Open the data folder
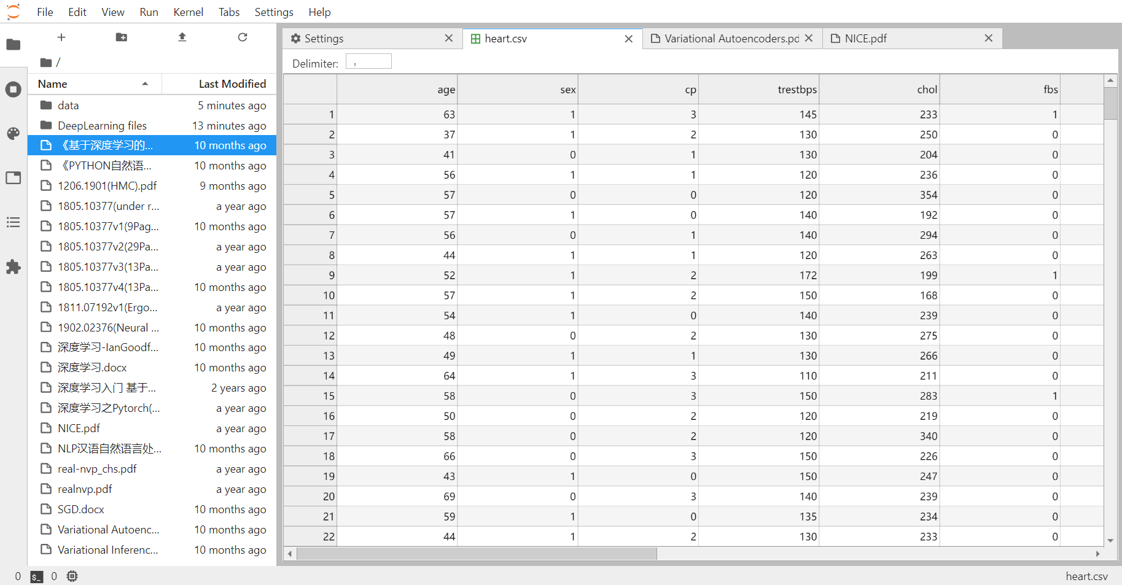The height and width of the screenshot is (585, 1122). pos(68,105)
